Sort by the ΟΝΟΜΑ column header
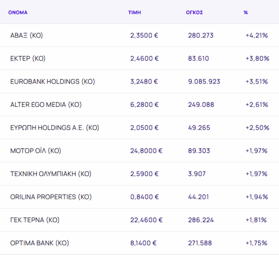The width and height of the screenshot is (279, 255). click(x=18, y=13)
